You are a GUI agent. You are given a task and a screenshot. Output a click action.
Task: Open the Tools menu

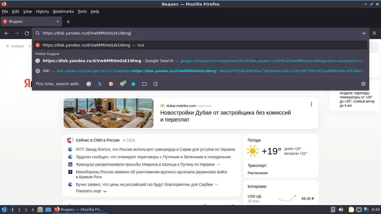(x=82, y=11)
